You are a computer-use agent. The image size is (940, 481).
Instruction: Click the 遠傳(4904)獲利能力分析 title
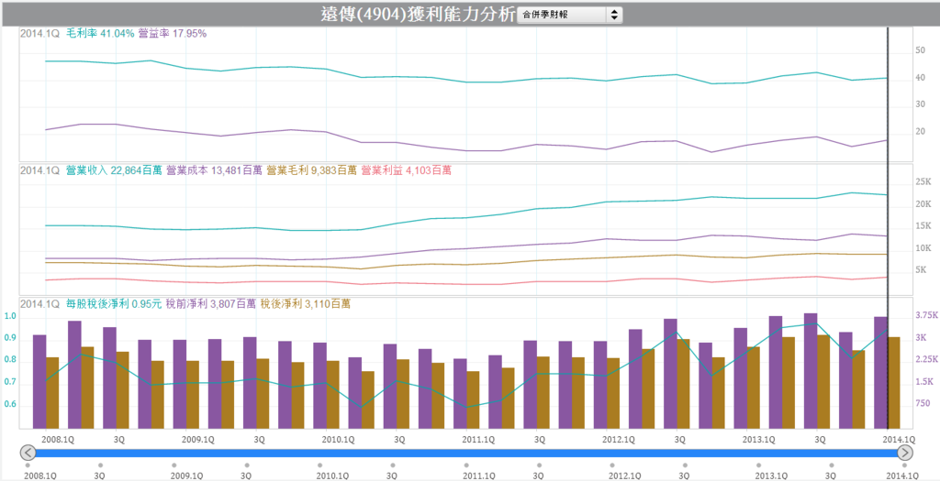point(418,15)
